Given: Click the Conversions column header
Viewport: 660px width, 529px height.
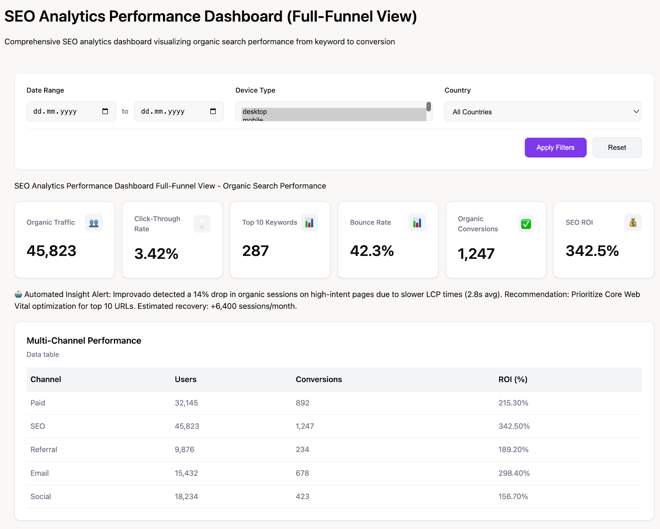Looking at the screenshot, I should click(318, 379).
